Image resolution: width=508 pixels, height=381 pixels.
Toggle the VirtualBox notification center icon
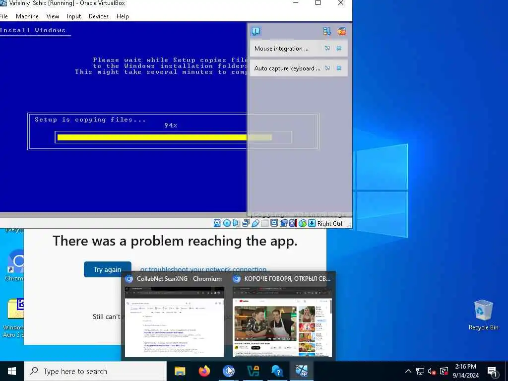(x=255, y=31)
